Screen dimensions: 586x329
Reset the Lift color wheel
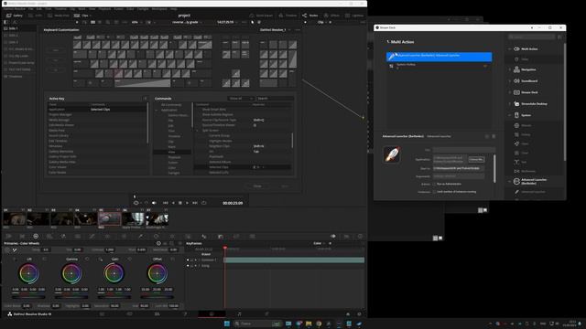coord(45,259)
